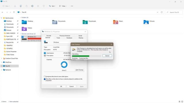Select the General tab
184x103 pixels.
point(48,38)
